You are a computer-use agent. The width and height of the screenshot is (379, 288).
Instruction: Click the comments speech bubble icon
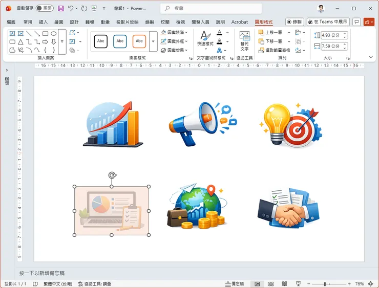pyautogui.click(x=356, y=22)
